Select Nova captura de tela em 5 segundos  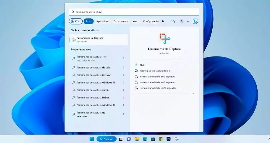[158, 82]
